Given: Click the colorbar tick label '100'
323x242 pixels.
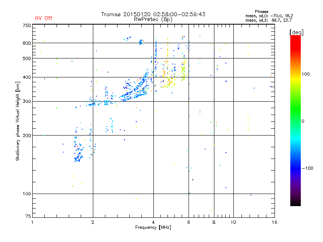Looking at the screenshot, I should tap(306, 74).
